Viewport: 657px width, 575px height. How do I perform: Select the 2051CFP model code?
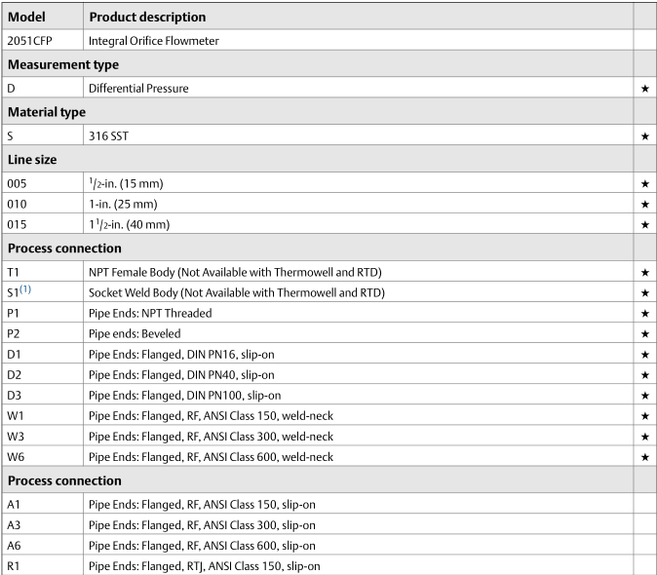tap(24, 40)
